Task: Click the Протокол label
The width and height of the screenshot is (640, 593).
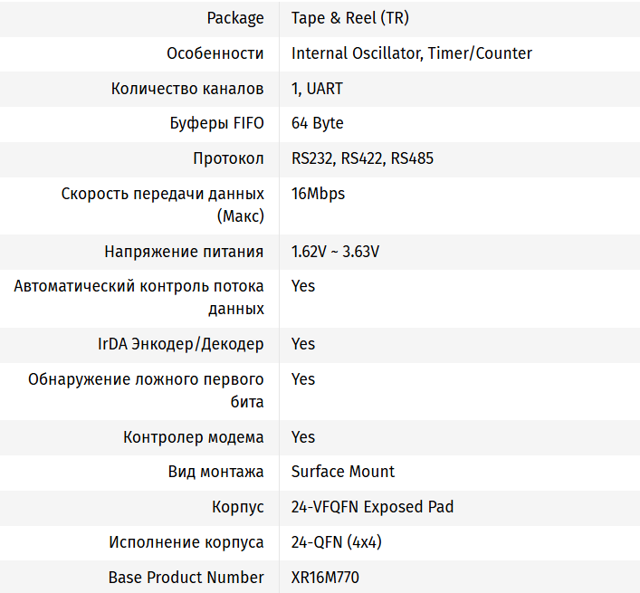Action: point(228,158)
